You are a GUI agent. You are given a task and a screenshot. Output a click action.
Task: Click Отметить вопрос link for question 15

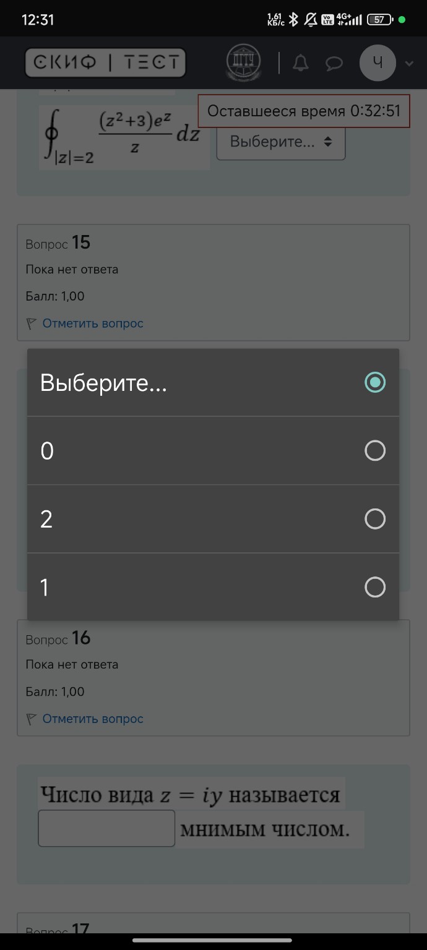(x=93, y=323)
